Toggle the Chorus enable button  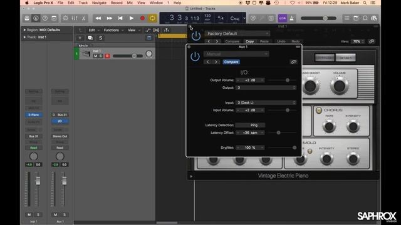(319, 110)
